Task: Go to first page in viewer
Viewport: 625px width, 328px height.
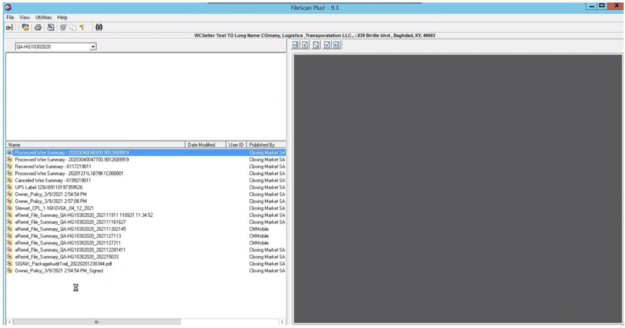Action: point(296,45)
